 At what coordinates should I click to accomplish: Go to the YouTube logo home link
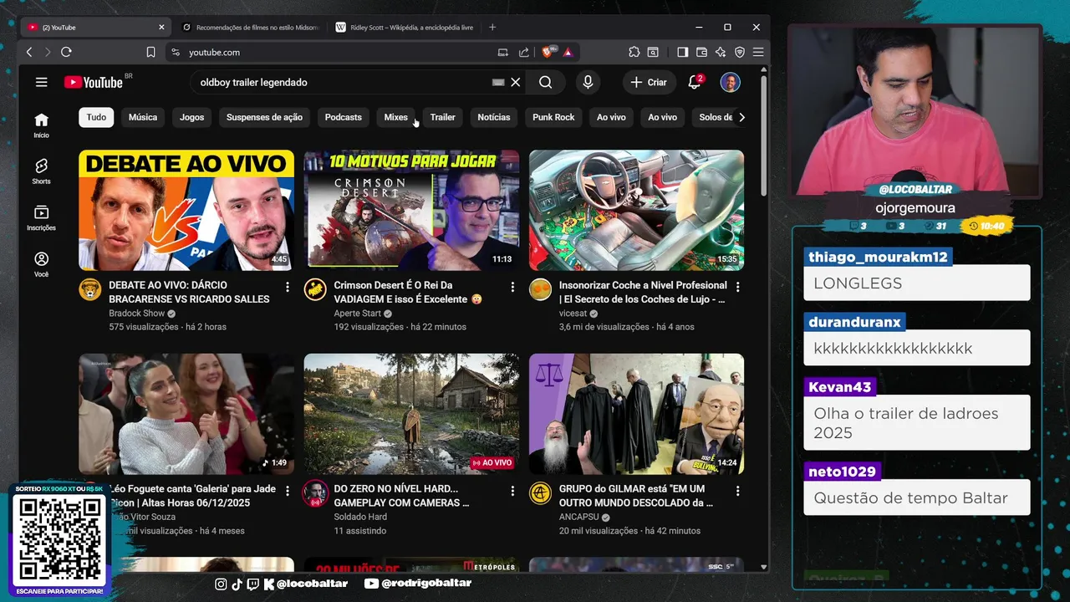pyautogui.click(x=94, y=82)
